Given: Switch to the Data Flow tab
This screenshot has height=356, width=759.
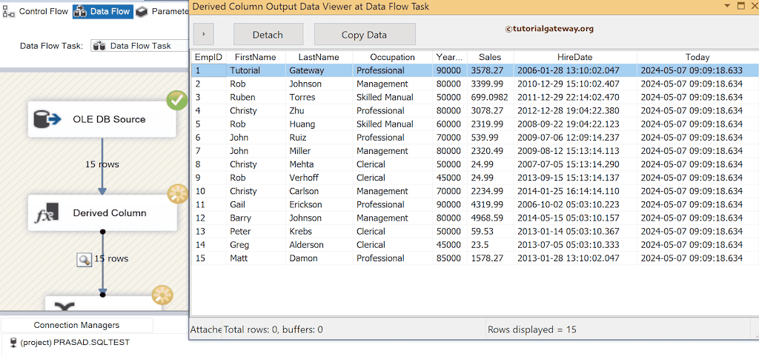Looking at the screenshot, I should tap(103, 12).
